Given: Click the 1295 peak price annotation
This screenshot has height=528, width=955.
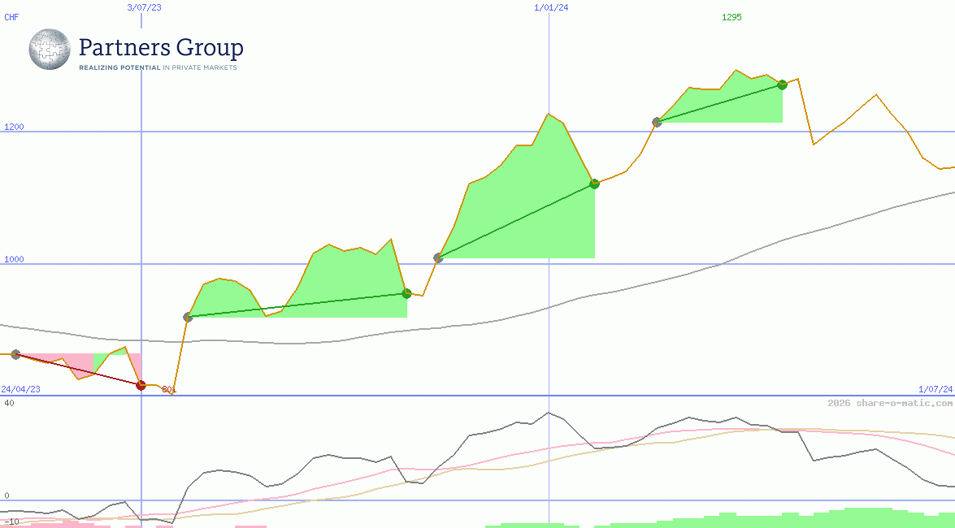Looking at the screenshot, I should click(730, 17).
